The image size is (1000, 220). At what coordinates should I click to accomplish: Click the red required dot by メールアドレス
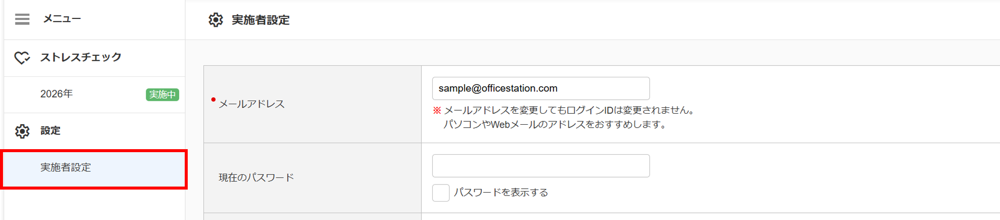click(x=213, y=100)
